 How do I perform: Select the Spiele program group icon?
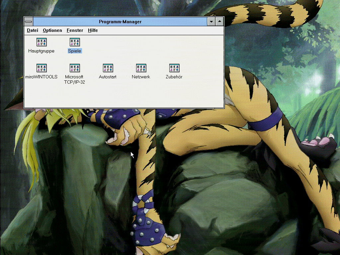(x=75, y=42)
